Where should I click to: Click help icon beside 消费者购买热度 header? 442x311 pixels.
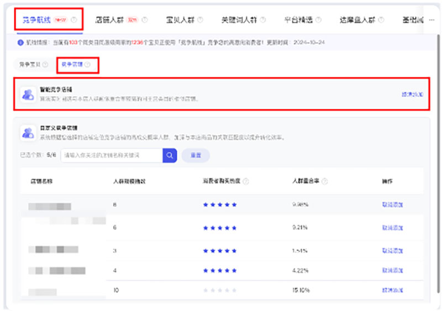coord(246,181)
